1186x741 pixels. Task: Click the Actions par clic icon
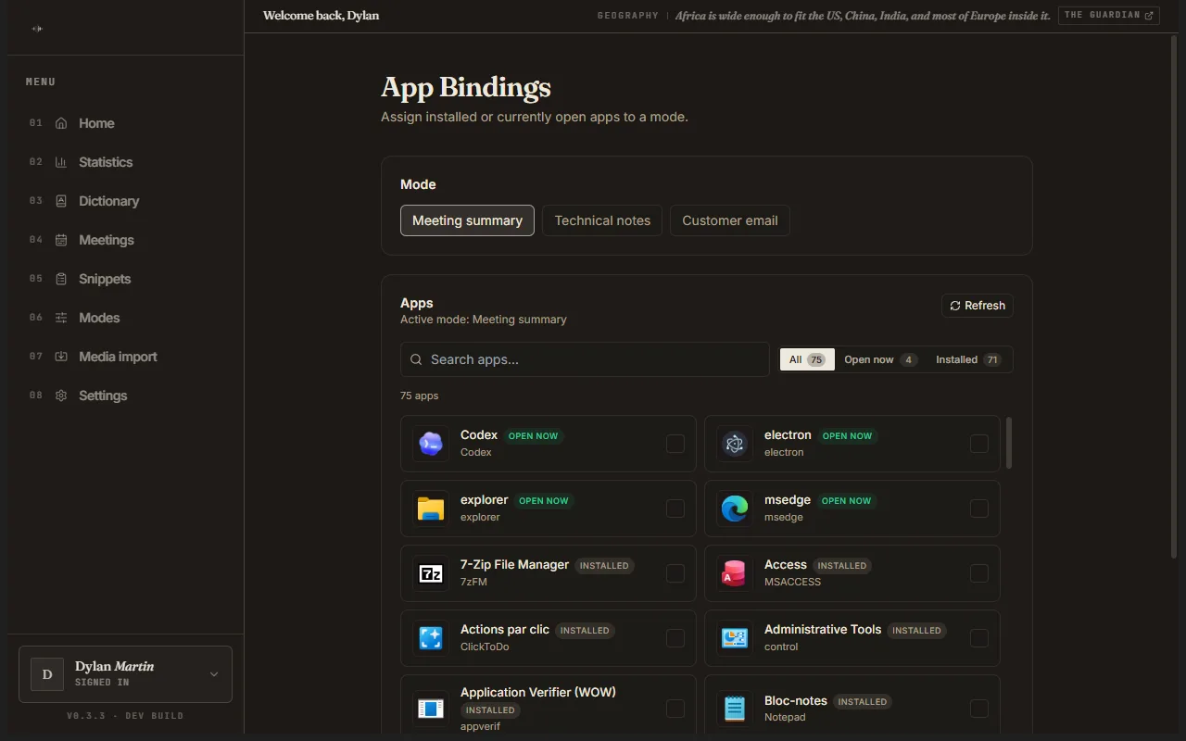(431, 638)
